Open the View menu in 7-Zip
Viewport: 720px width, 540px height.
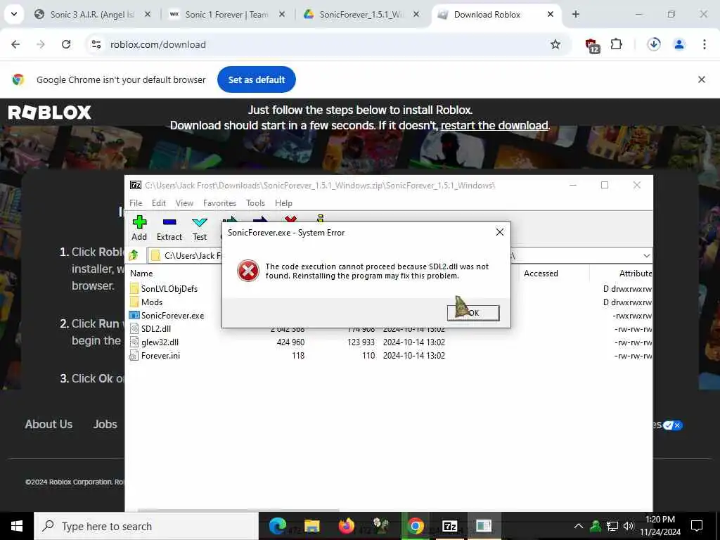click(184, 203)
